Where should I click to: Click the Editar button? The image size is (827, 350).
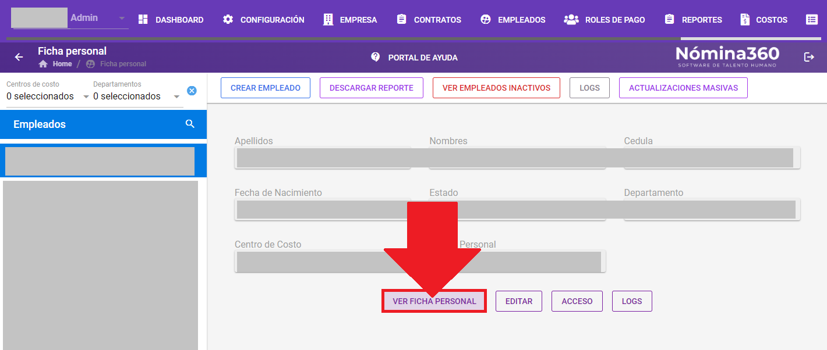coord(519,301)
